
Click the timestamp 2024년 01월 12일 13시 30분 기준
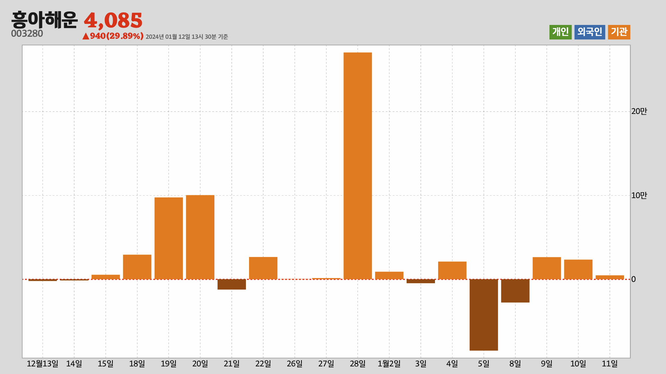coord(187,37)
